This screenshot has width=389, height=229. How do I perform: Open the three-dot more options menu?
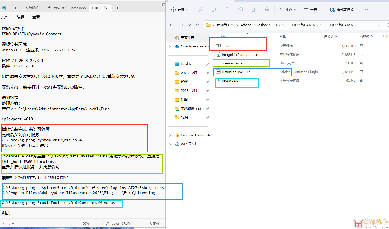[365, 10]
